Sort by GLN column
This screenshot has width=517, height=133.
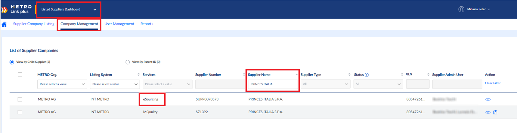(x=428, y=75)
